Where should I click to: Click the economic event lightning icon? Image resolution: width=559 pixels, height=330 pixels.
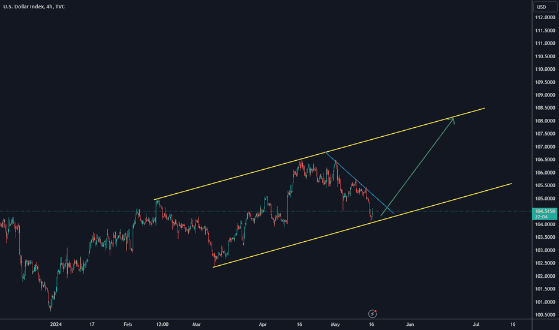[372, 314]
